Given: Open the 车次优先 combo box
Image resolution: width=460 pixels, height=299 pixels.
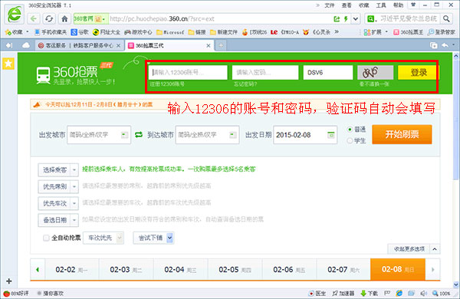Looking at the screenshot, I should pos(103,238).
